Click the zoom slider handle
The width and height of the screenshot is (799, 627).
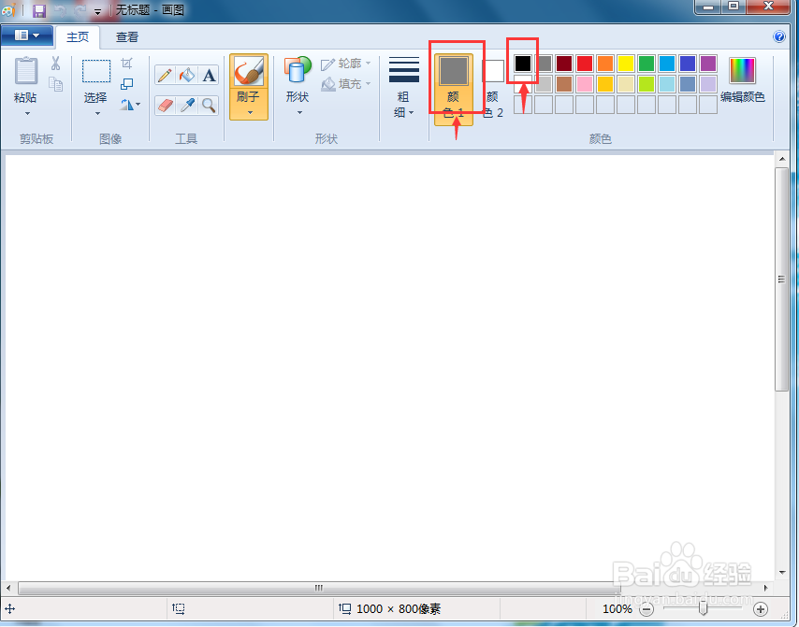coord(704,608)
